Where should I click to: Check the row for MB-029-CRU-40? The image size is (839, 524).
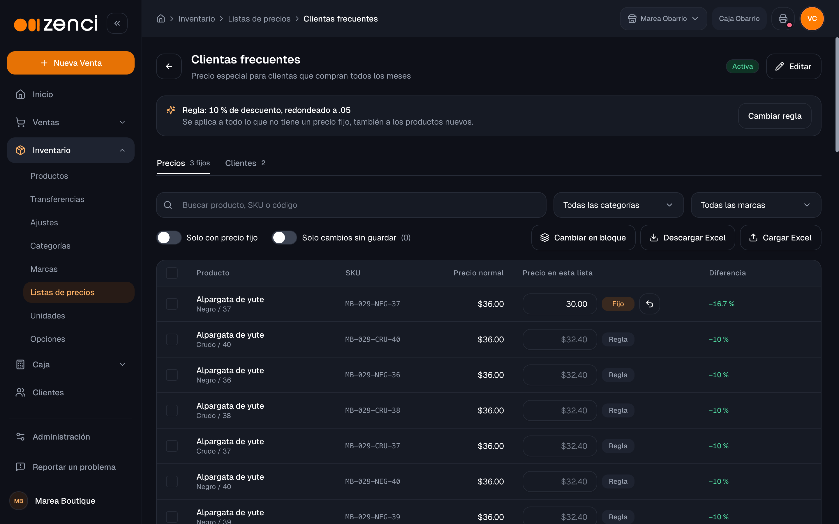(172, 339)
